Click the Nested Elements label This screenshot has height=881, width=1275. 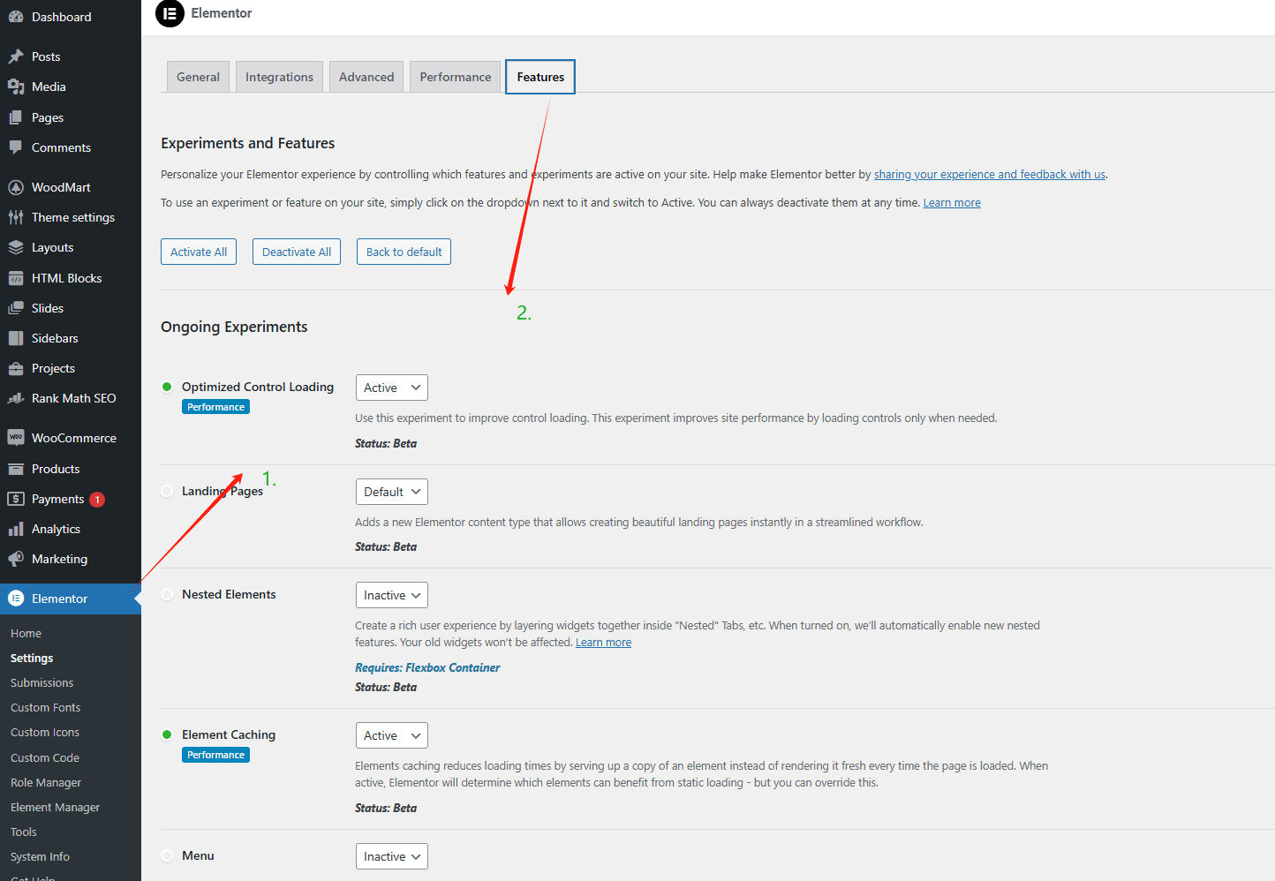(229, 594)
